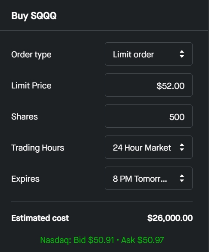This screenshot has height=252, width=209.
Task: Focus the Shares field showing 500
Action: [x=149, y=116]
